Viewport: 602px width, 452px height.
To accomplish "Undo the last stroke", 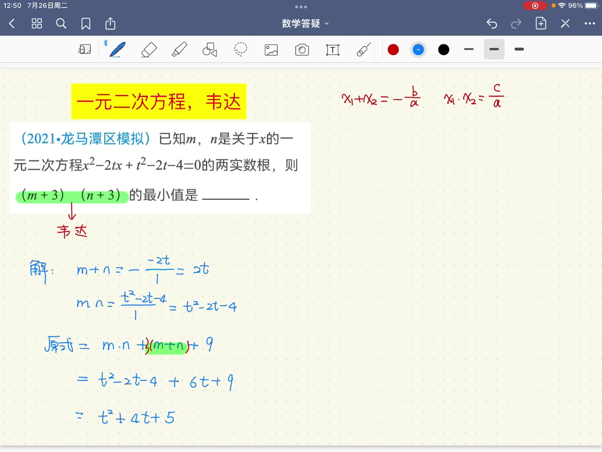I will click(x=492, y=23).
